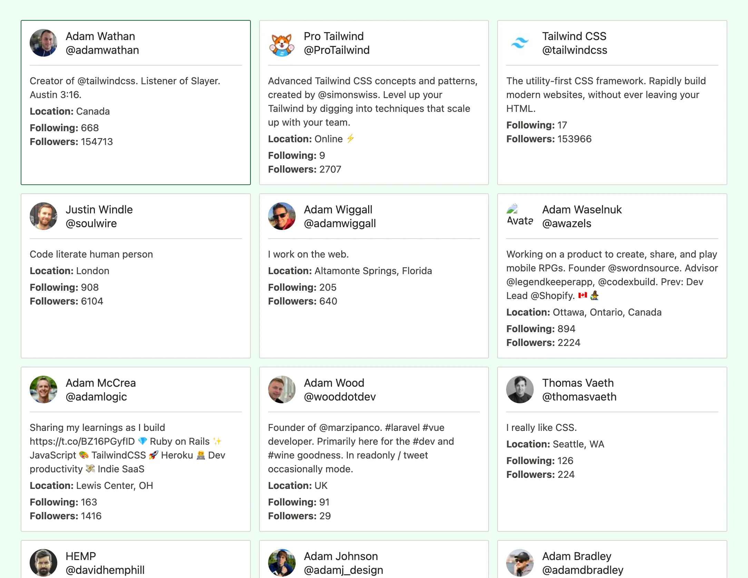The width and height of the screenshot is (748, 578).
Task: Click Thomas Vaeth's black-and-white avatar
Action: (x=520, y=389)
